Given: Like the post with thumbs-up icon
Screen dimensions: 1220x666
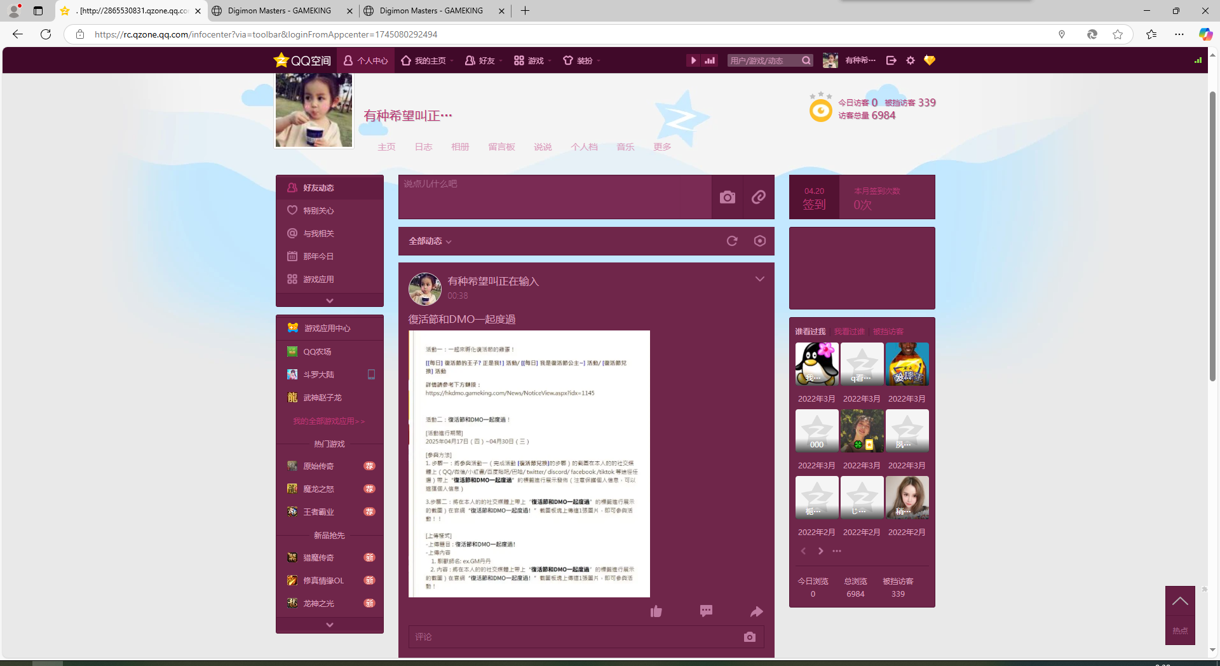Looking at the screenshot, I should pyautogui.click(x=656, y=611).
